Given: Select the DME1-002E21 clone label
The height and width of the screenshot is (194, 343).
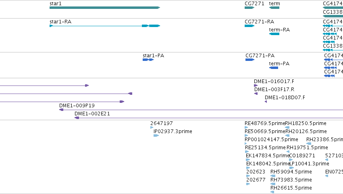Looking at the screenshot, I should click(92, 114).
